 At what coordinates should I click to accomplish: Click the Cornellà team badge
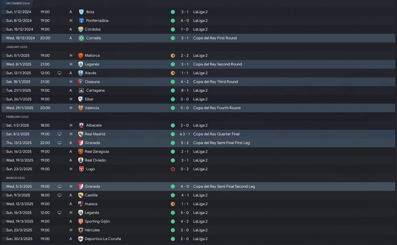(81, 38)
